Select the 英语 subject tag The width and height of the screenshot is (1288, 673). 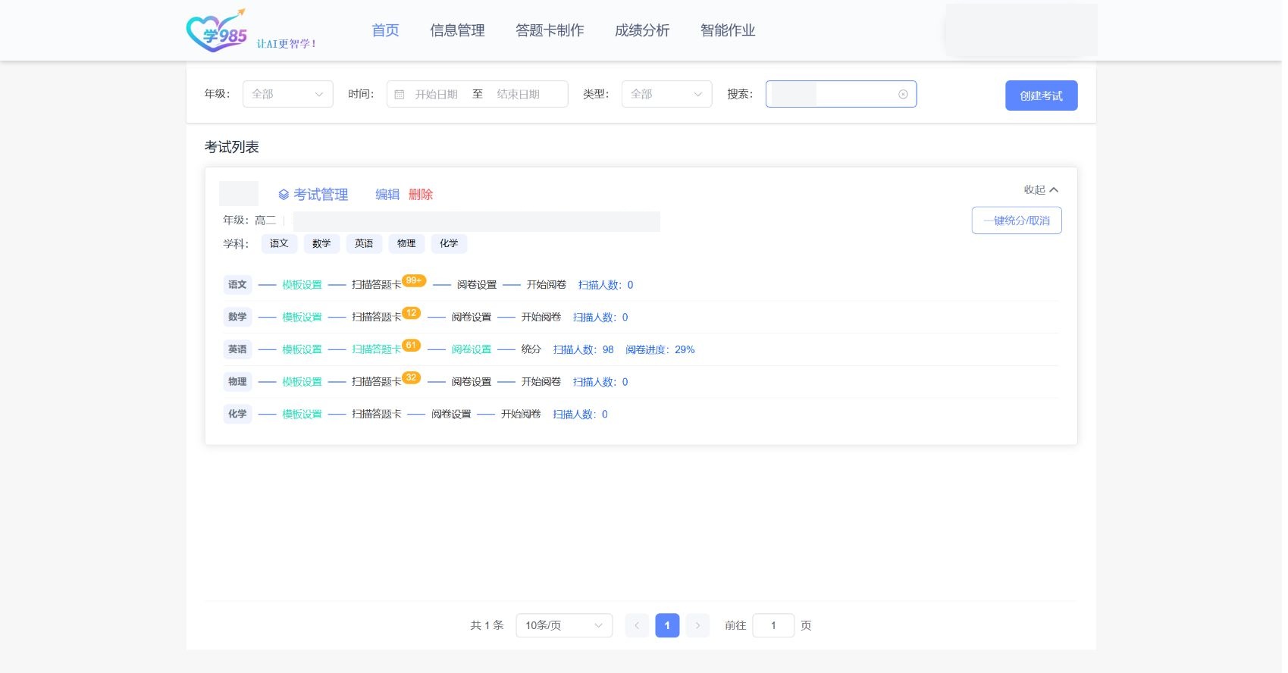(x=364, y=243)
